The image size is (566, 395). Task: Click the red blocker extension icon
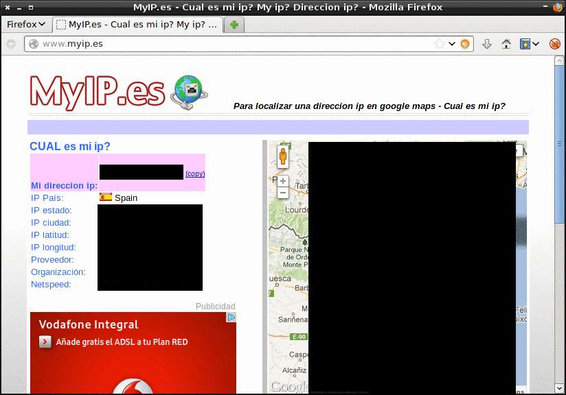coord(555,44)
